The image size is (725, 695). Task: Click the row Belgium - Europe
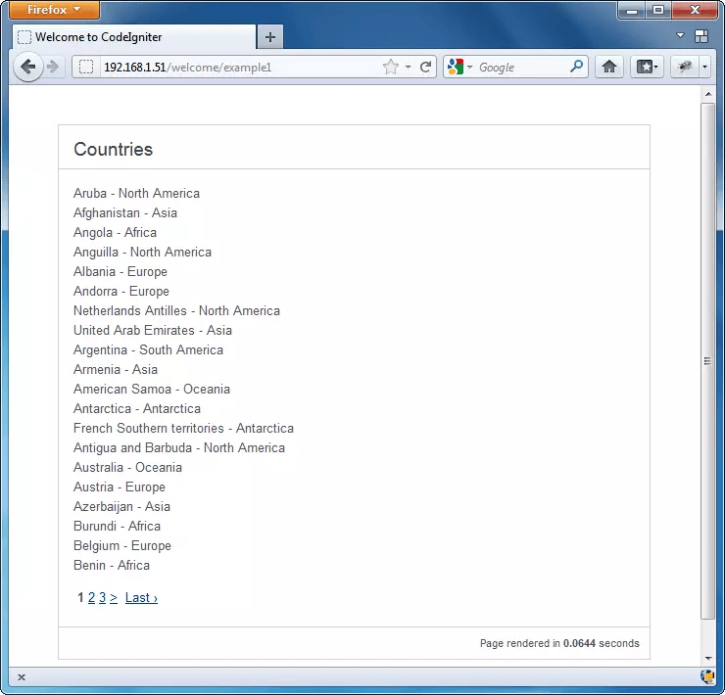122,546
